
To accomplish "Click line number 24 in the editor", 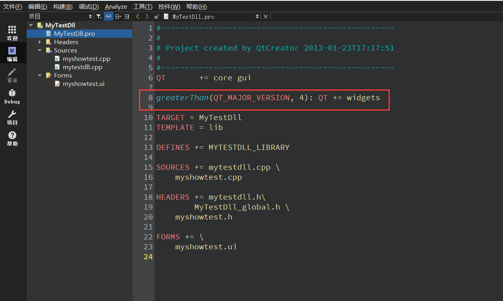I will coord(148,256).
